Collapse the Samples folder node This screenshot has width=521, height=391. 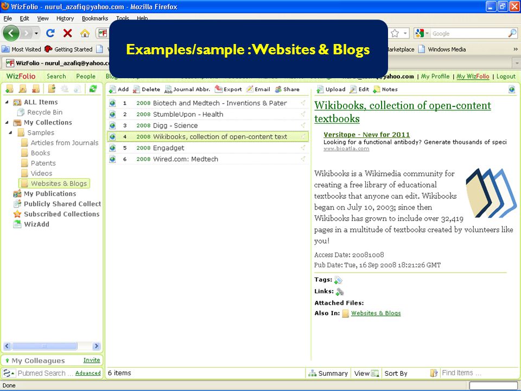click(x=10, y=133)
